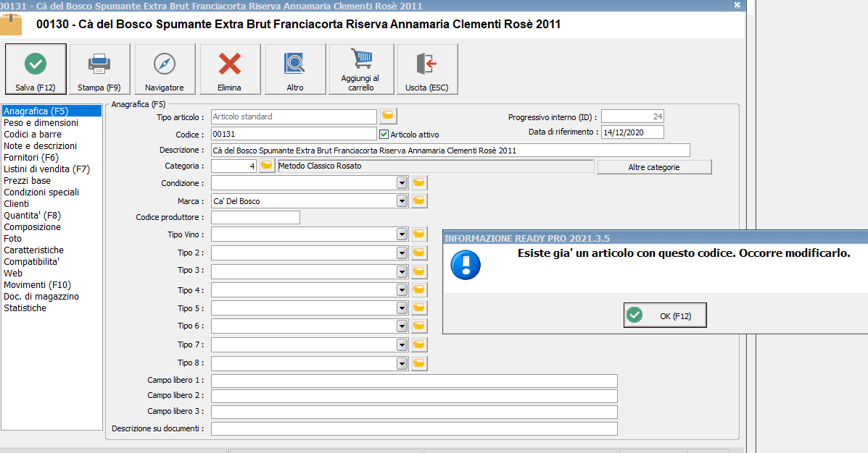Open folder icon beside Tipo Vino
The width and height of the screenshot is (868, 453).
419,234
